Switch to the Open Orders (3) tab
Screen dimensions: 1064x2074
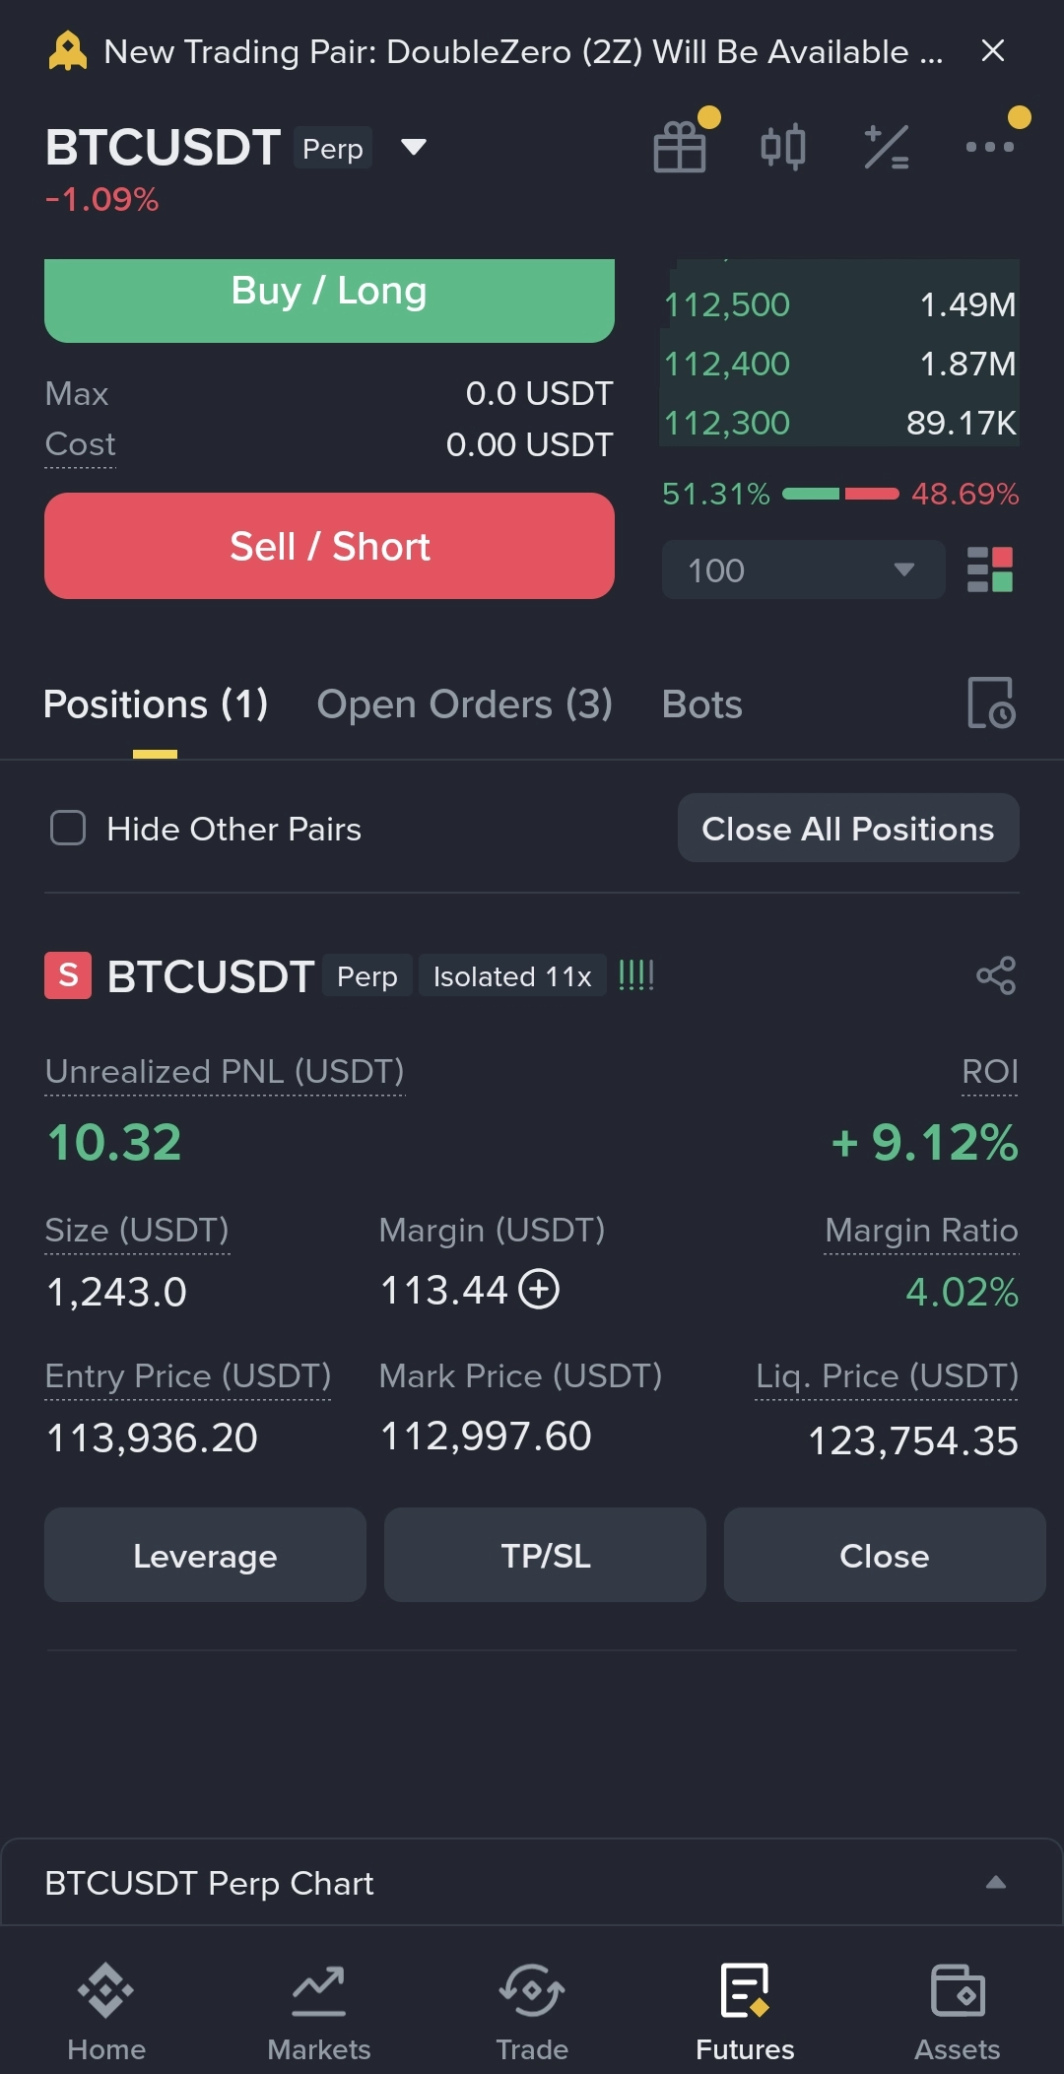(464, 704)
